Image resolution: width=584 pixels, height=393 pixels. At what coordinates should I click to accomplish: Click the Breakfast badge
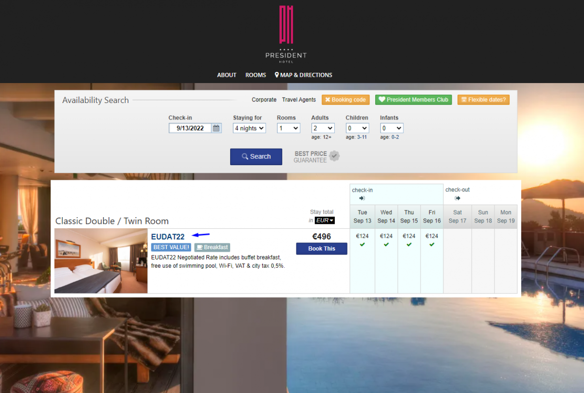(212, 247)
